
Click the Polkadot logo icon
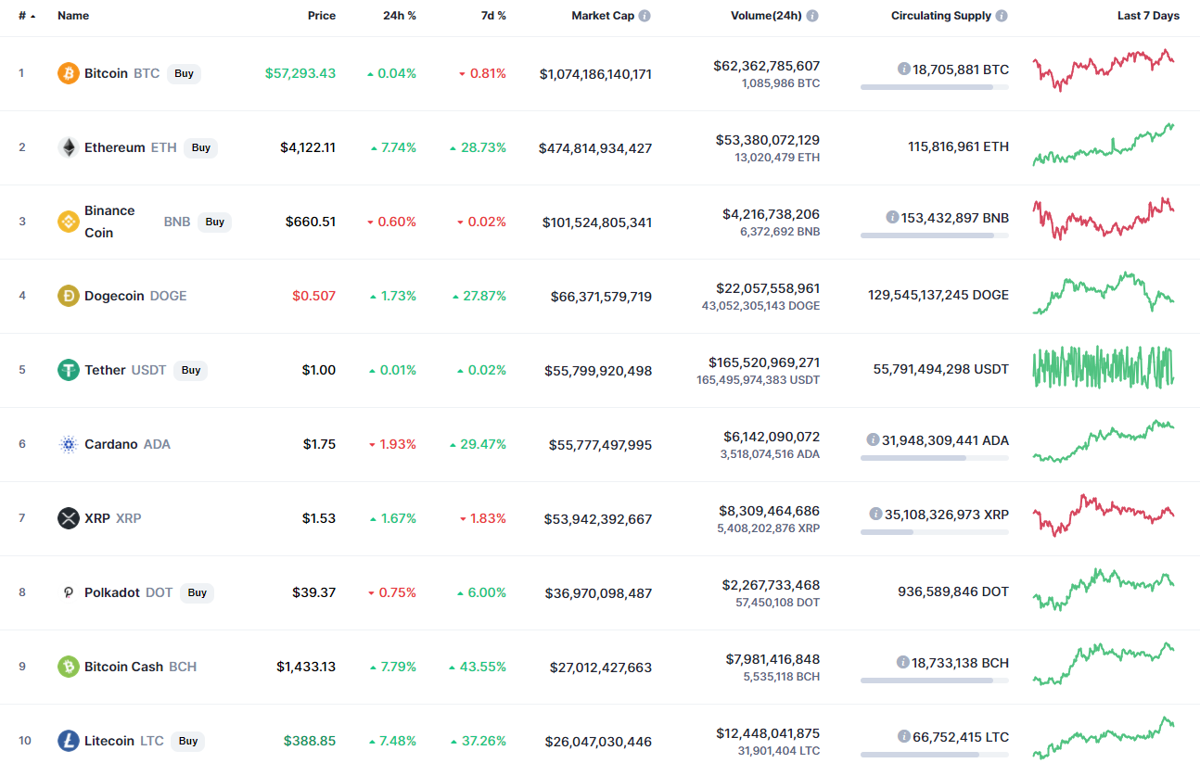coord(69,592)
